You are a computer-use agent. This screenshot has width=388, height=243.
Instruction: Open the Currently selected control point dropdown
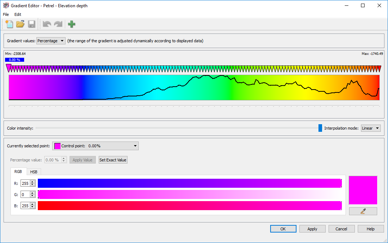pyautogui.click(x=95, y=146)
